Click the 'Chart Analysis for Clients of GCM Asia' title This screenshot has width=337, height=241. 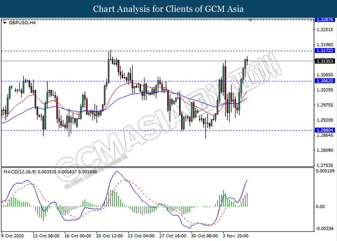click(x=168, y=9)
